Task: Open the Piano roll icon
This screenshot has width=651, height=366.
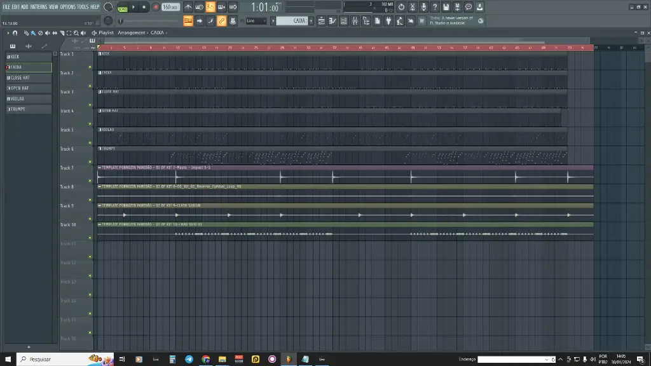Action: point(332,21)
